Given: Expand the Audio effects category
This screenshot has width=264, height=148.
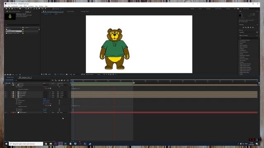Looking at the screenshot, I should pyautogui.click(x=239, y=44).
